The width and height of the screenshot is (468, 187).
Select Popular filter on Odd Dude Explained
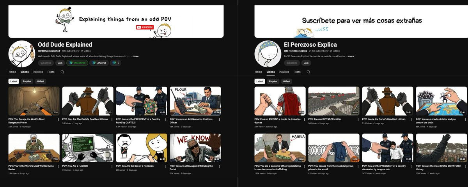pyautogui.click(x=27, y=81)
